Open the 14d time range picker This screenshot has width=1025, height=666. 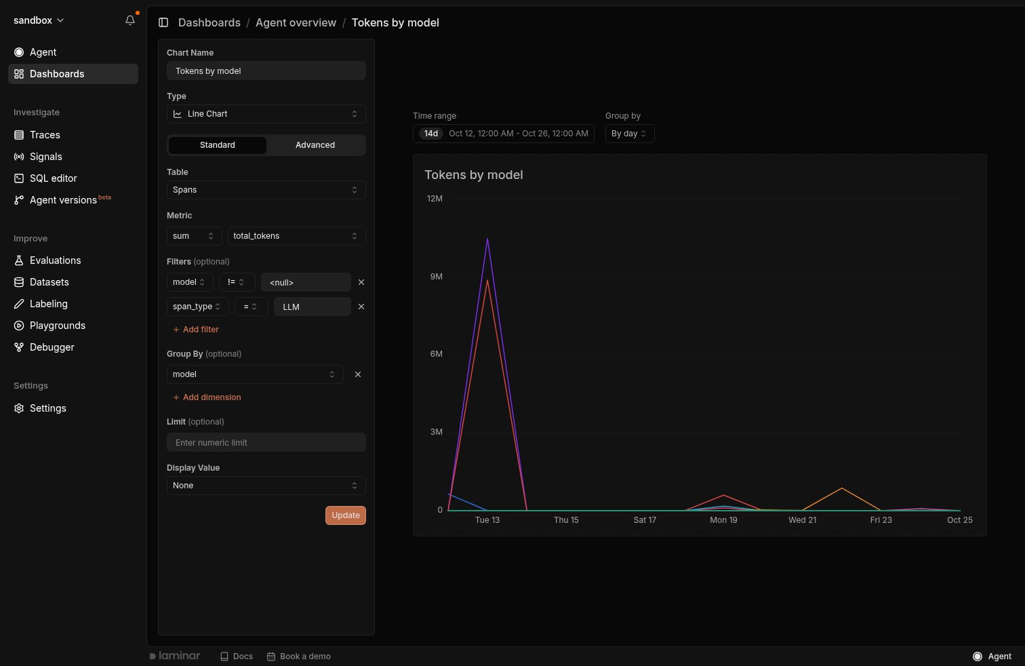pyautogui.click(x=504, y=134)
